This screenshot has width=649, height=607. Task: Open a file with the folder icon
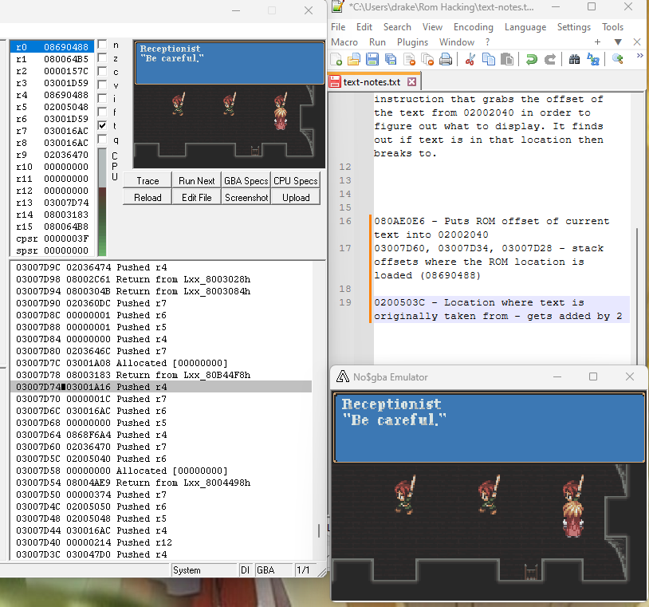pos(354,60)
